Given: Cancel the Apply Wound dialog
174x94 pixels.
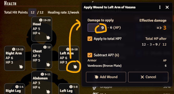Looking at the screenshot, I should [x=148, y=77].
